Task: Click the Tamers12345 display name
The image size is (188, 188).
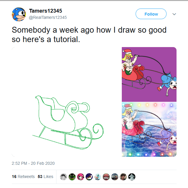Action: coord(46,11)
